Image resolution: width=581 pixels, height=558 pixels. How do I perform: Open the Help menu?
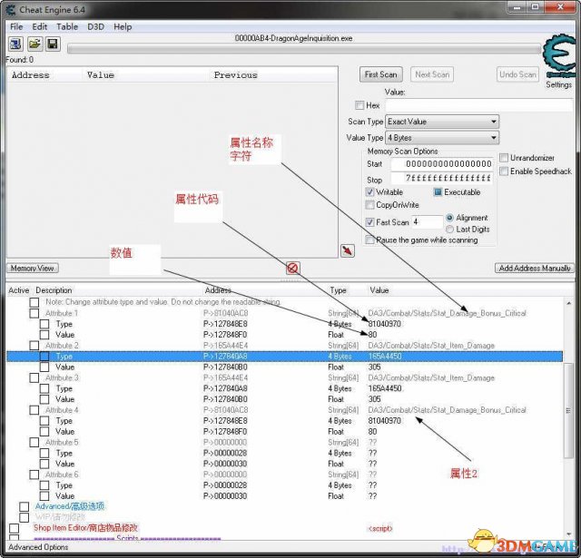click(x=123, y=26)
